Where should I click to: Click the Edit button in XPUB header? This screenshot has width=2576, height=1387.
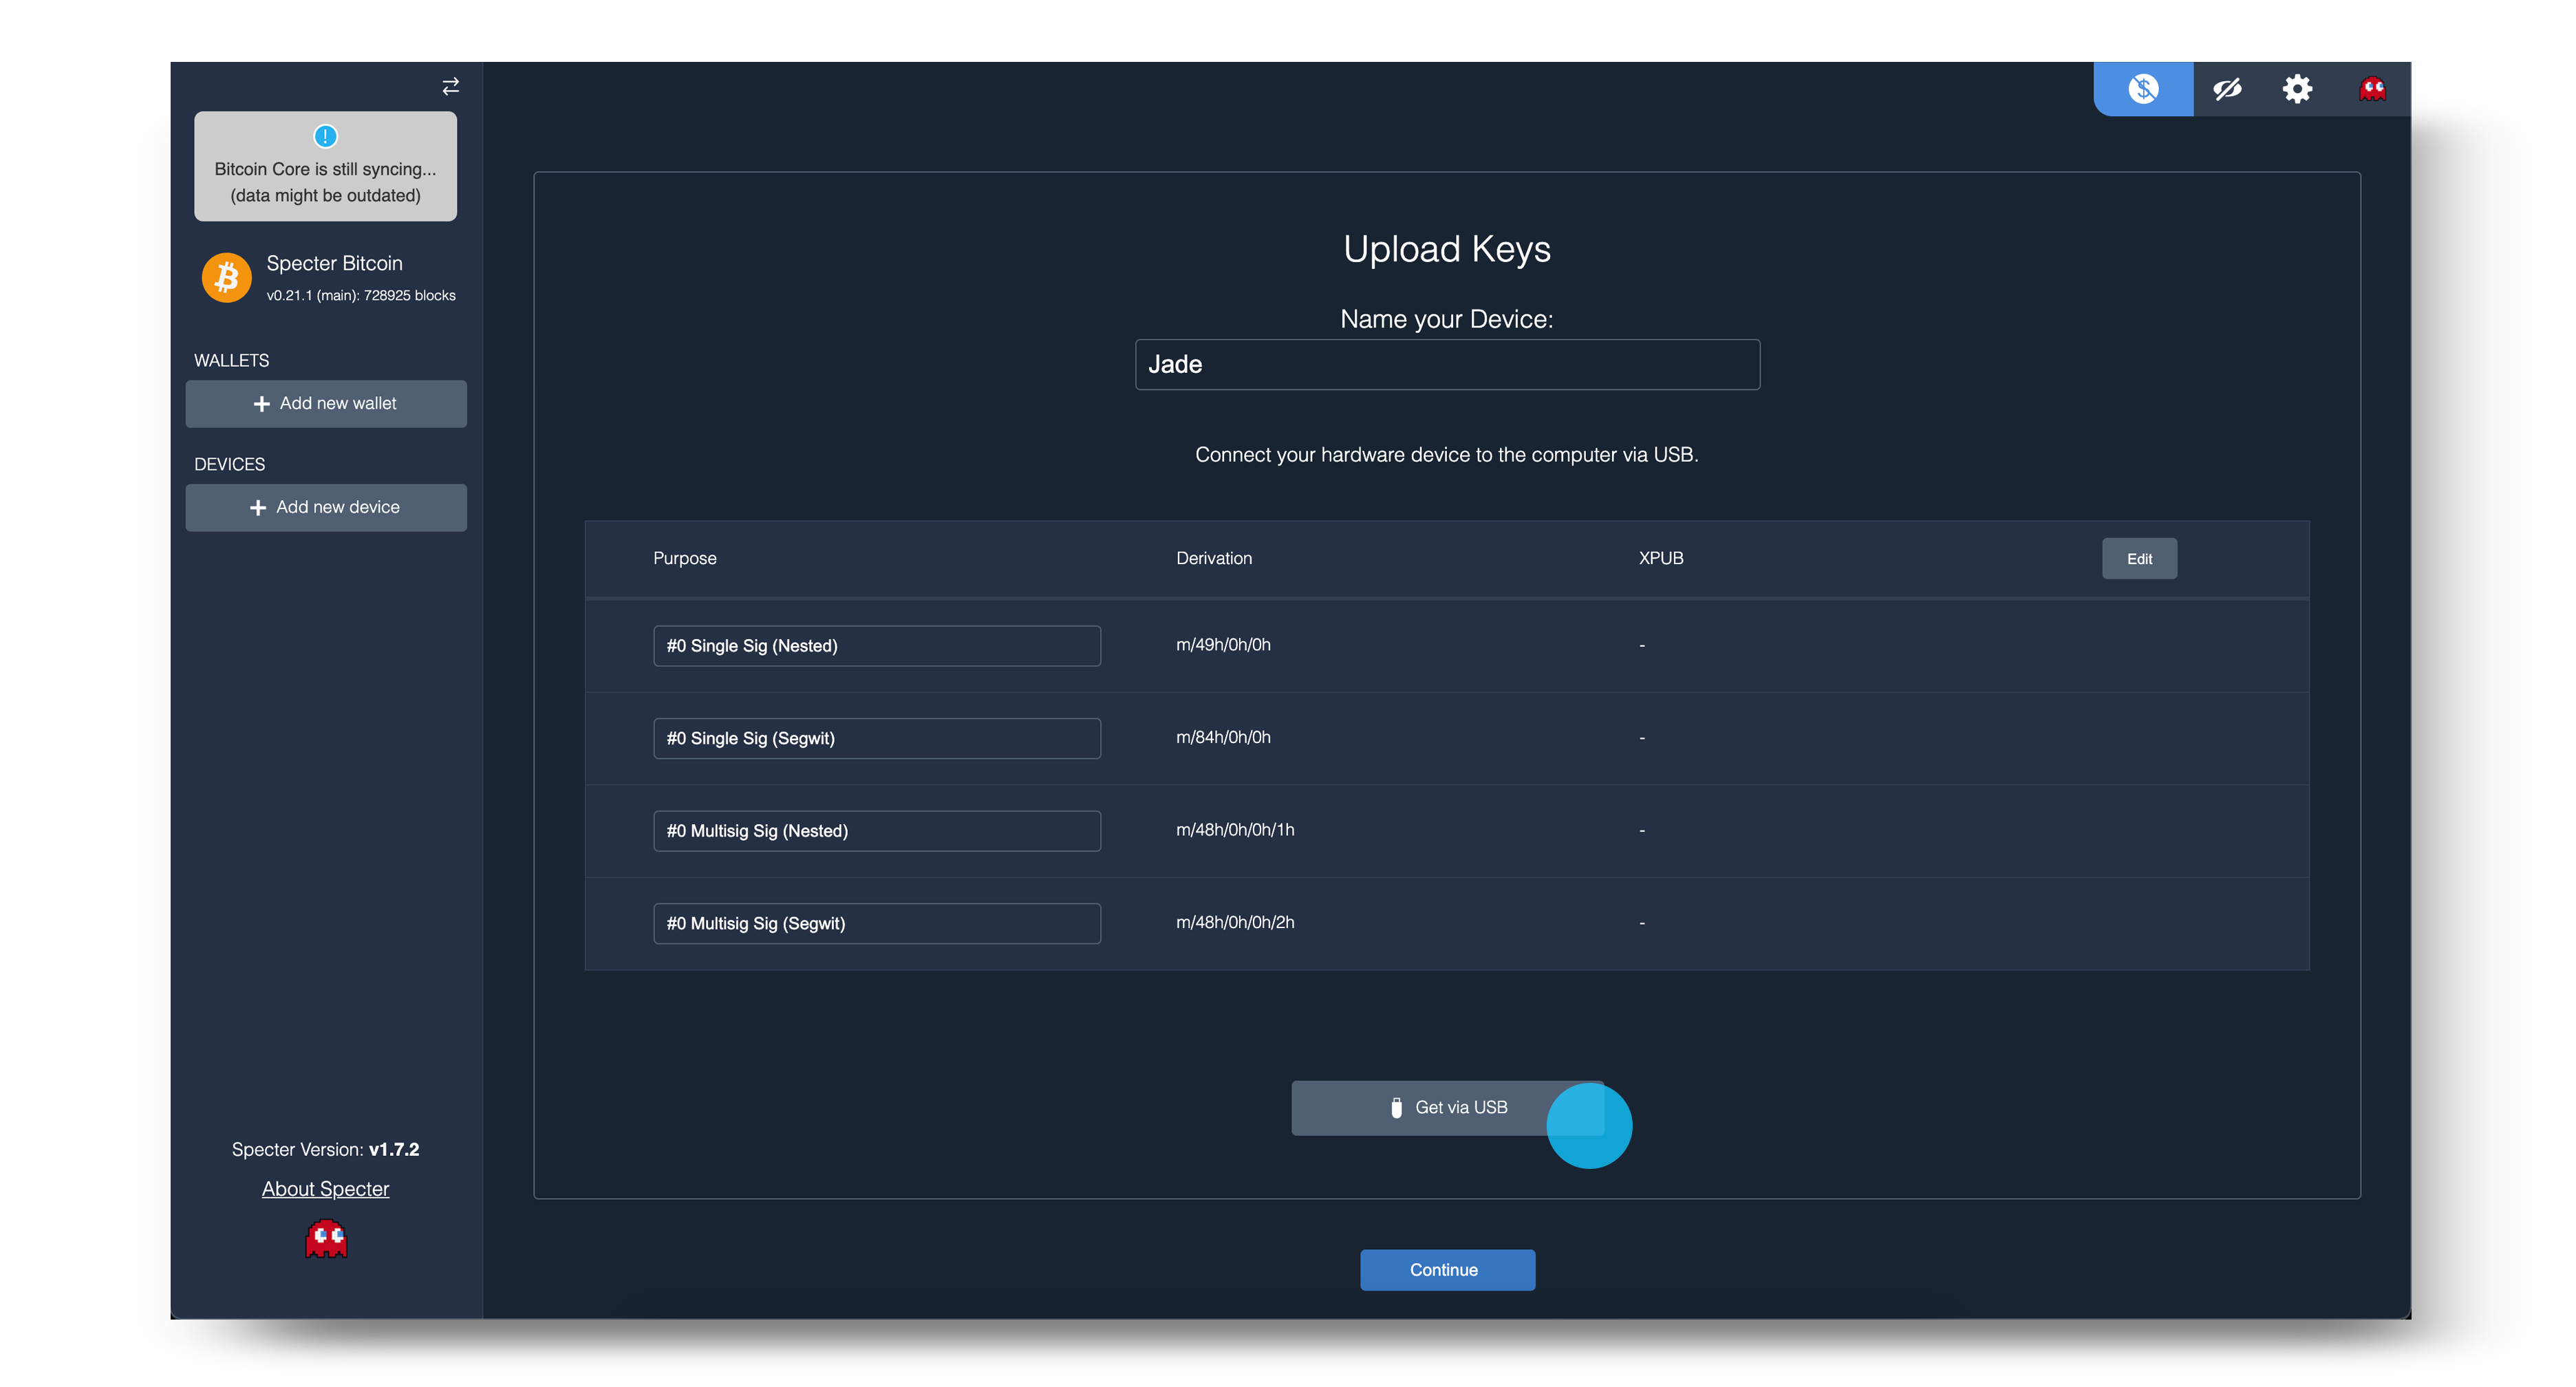[x=2139, y=559]
